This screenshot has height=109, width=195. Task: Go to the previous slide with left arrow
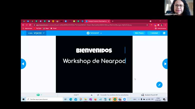pyautogui.click(x=23, y=64)
